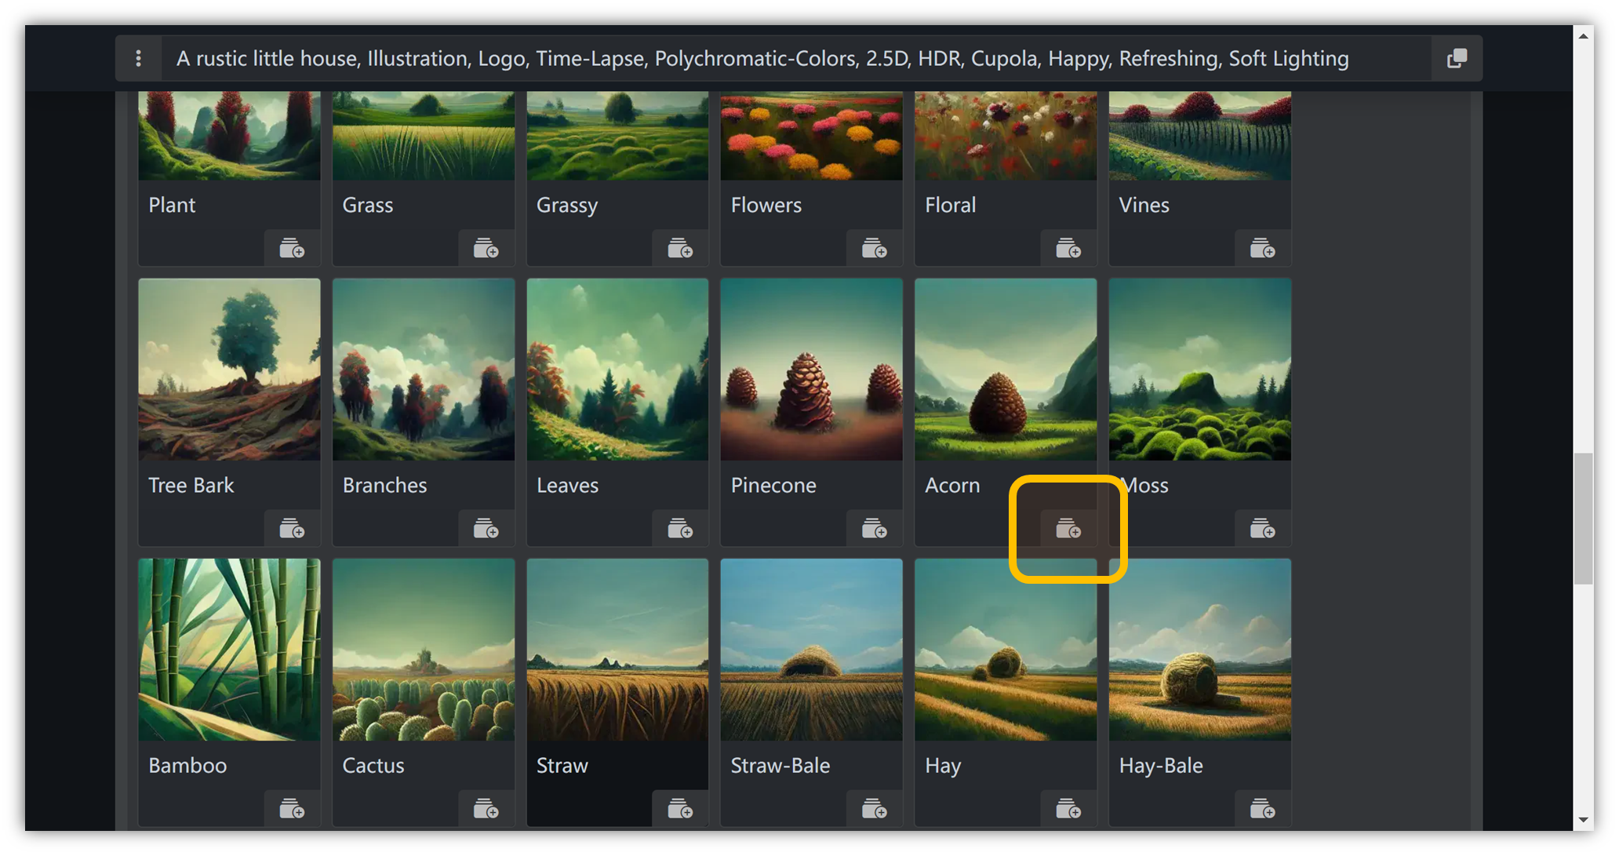The image size is (1619, 856).
Task: Select the Cactus thumbnail image
Action: pyautogui.click(x=424, y=650)
